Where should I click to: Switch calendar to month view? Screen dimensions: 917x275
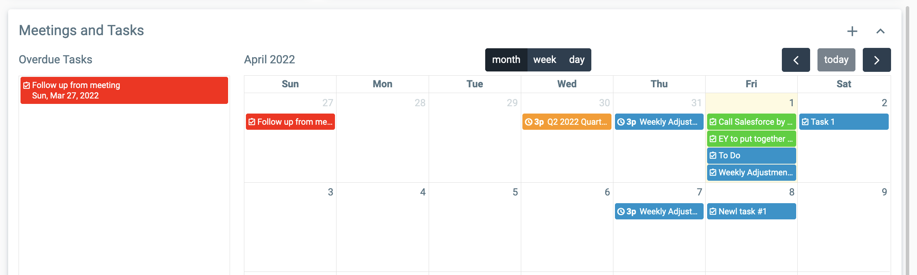pos(506,60)
